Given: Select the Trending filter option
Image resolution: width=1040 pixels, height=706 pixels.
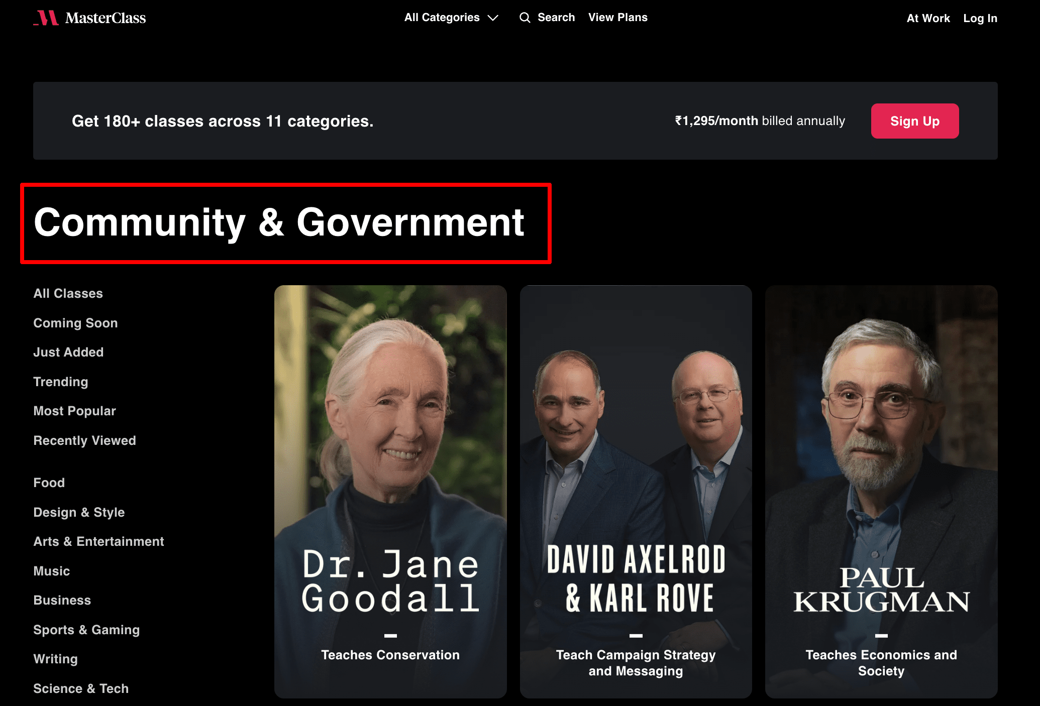Looking at the screenshot, I should (x=61, y=381).
